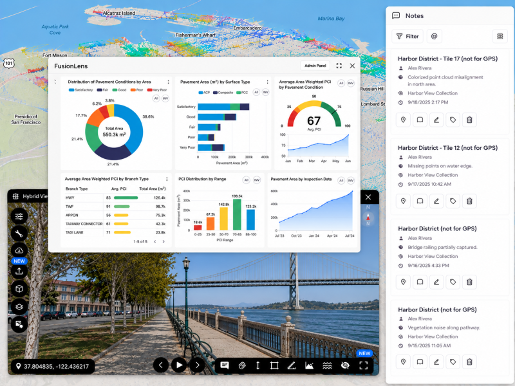Click the mentions @ filter in Notes
This screenshot has height=386, width=515.
click(x=434, y=37)
